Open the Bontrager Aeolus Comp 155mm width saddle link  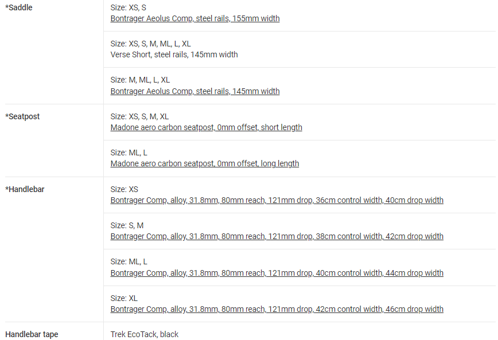[x=195, y=18]
